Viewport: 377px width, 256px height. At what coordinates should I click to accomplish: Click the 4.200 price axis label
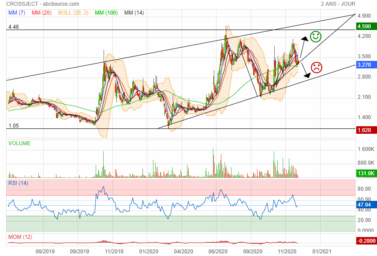tap(364, 36)
